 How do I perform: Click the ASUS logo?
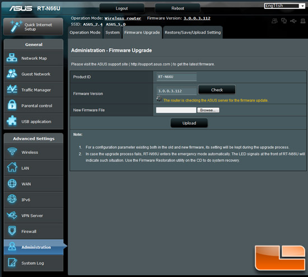tap(21, 8)
